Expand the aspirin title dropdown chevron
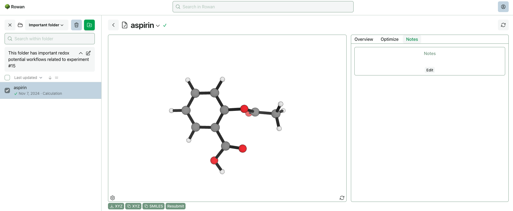Screen dimensions: 513x211 pyautogui.click(x=158, y=26)
